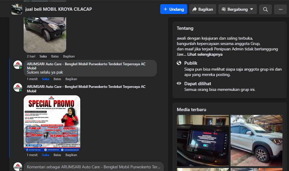Open the Bergabung dropdown menu
This screenshot has width=289, height=171.
[x=237, y=9]
